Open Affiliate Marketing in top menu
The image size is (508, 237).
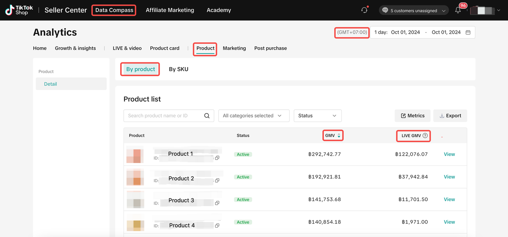point(170,10)
